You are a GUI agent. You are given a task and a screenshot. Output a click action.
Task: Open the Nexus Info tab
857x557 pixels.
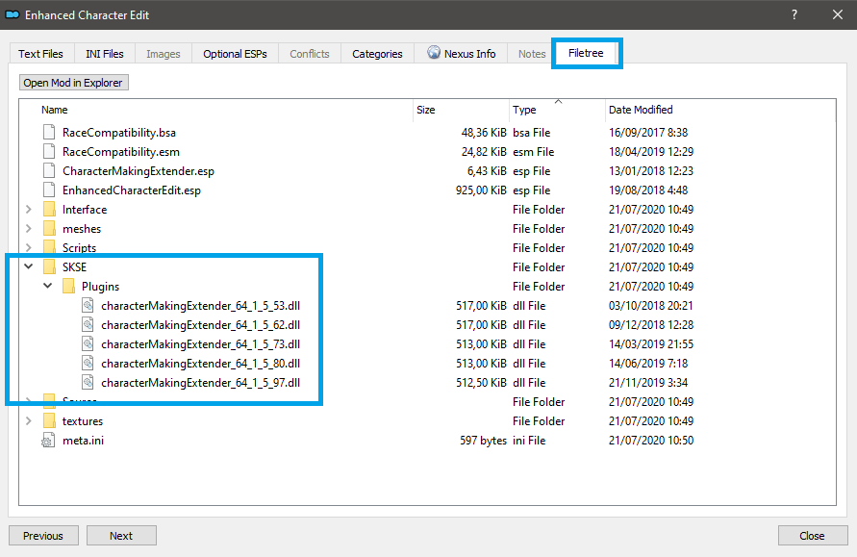[x=461, y=54]
